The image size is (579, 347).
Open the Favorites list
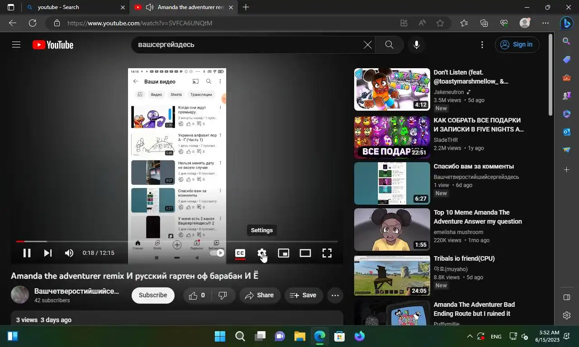click(x=464, y=23)
